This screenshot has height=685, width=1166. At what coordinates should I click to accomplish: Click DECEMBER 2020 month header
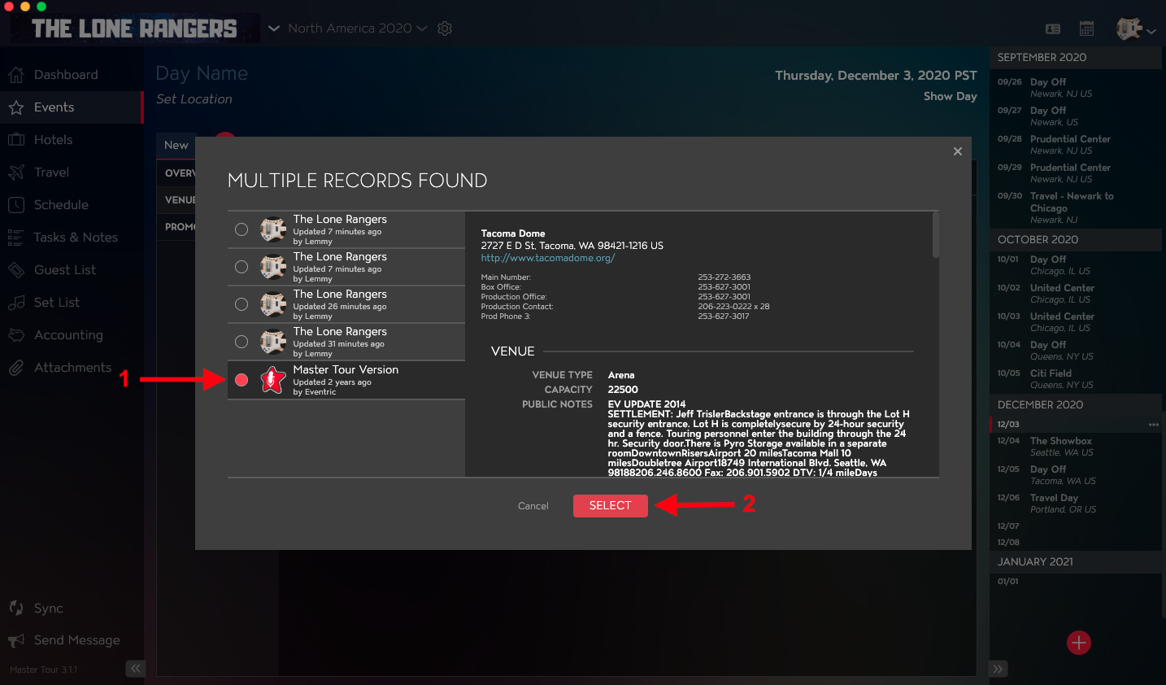pos(1076,405)
